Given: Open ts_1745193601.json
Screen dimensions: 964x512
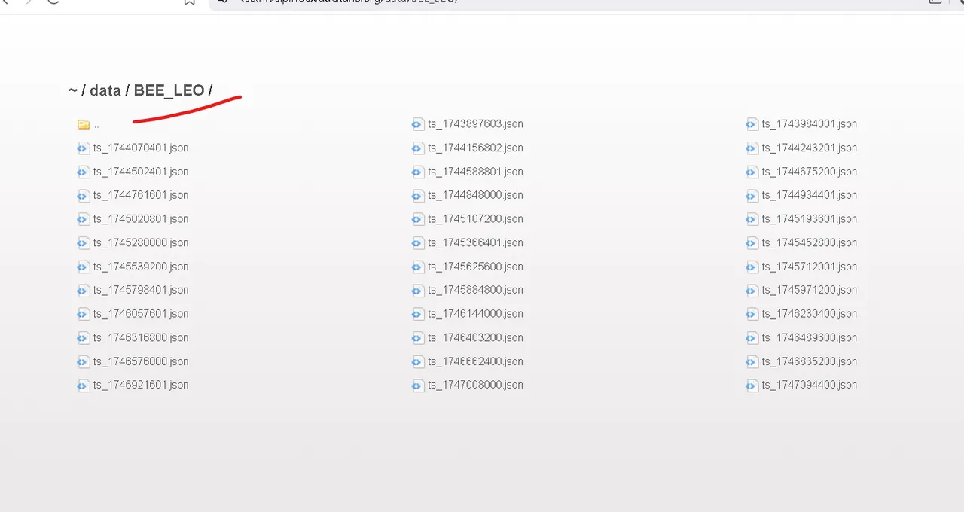Looking at the screenshot, I should click(x=809, y=219).
